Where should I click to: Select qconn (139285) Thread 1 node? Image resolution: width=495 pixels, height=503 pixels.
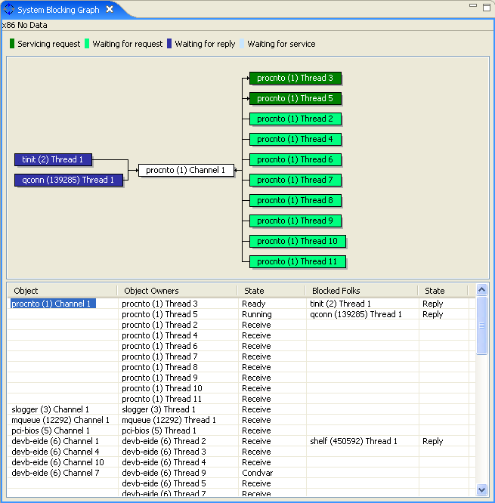pyautogui.click(x=68, y=180)
